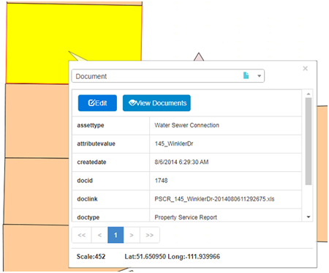Go to next page with > button

132,235
